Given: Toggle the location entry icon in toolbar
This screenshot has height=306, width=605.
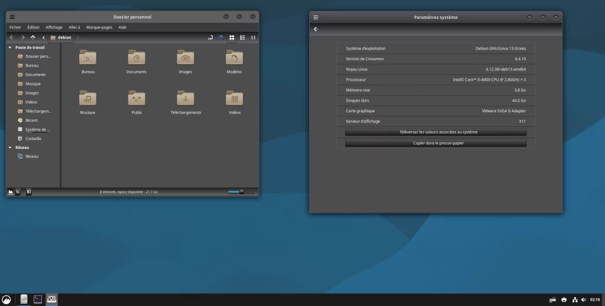Looking at the screenshot, I should [210, 37].
